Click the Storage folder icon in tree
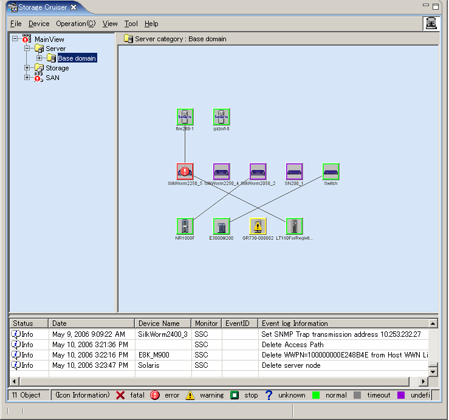This screenshot has width=449, height=420. [39, 68]
